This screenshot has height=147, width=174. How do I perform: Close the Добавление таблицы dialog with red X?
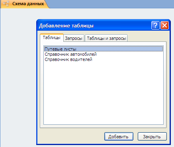click(164, 25)
